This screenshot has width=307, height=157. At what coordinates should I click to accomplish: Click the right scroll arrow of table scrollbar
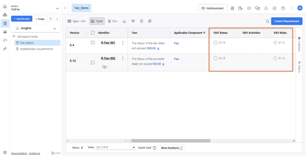[294, 141]
